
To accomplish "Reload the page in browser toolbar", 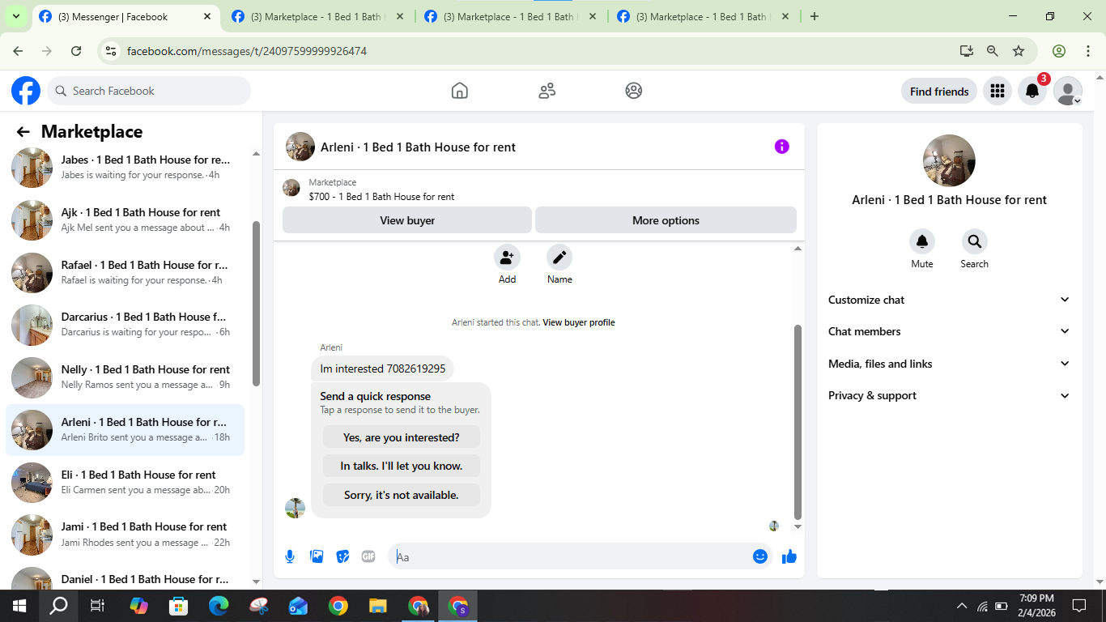I will 76,51.
